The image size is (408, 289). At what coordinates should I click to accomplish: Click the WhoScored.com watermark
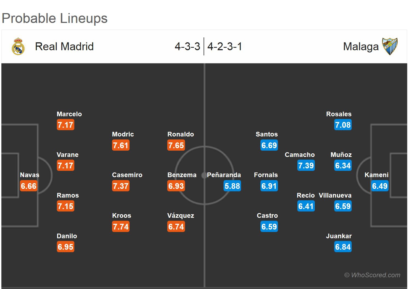[x=372, y=275]
